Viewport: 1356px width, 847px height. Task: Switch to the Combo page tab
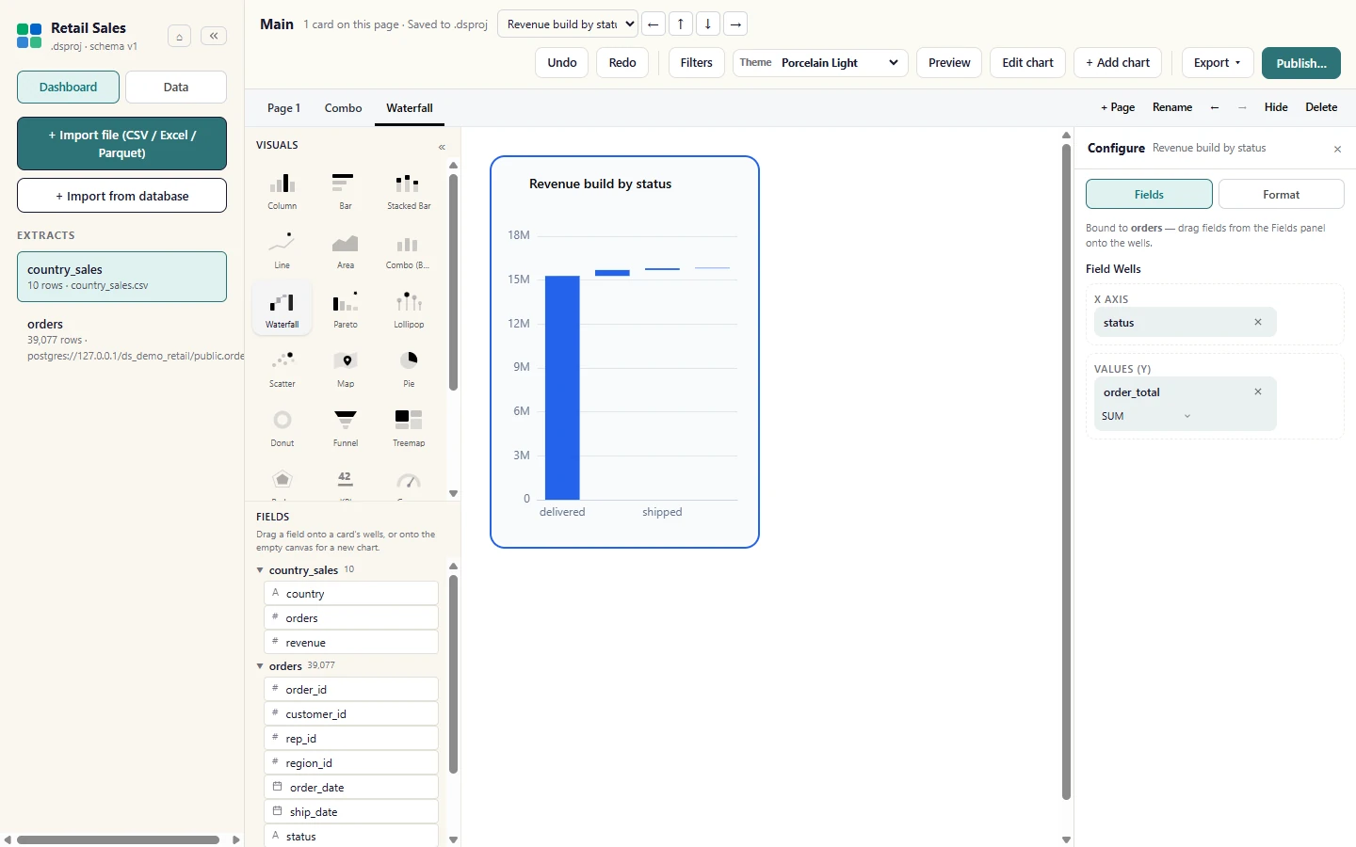[x=343, y=108]
